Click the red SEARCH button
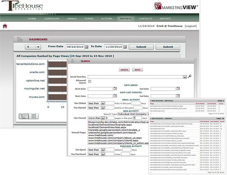The height and width of the screenshot is (175, 227). pos(124,70)
